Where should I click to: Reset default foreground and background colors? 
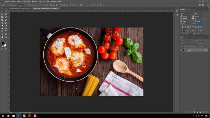(2, 46)
